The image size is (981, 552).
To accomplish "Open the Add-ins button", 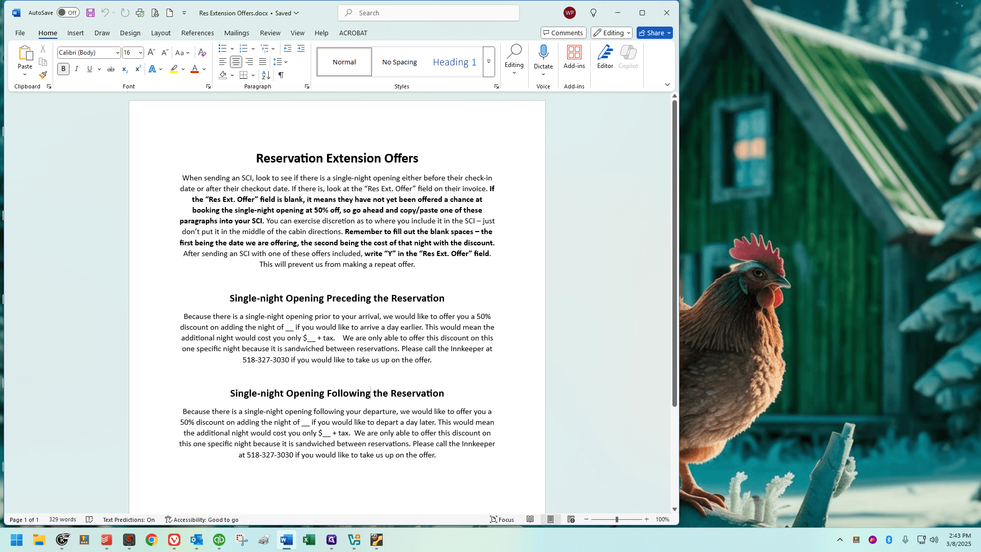I will click(x=574, y=57).
